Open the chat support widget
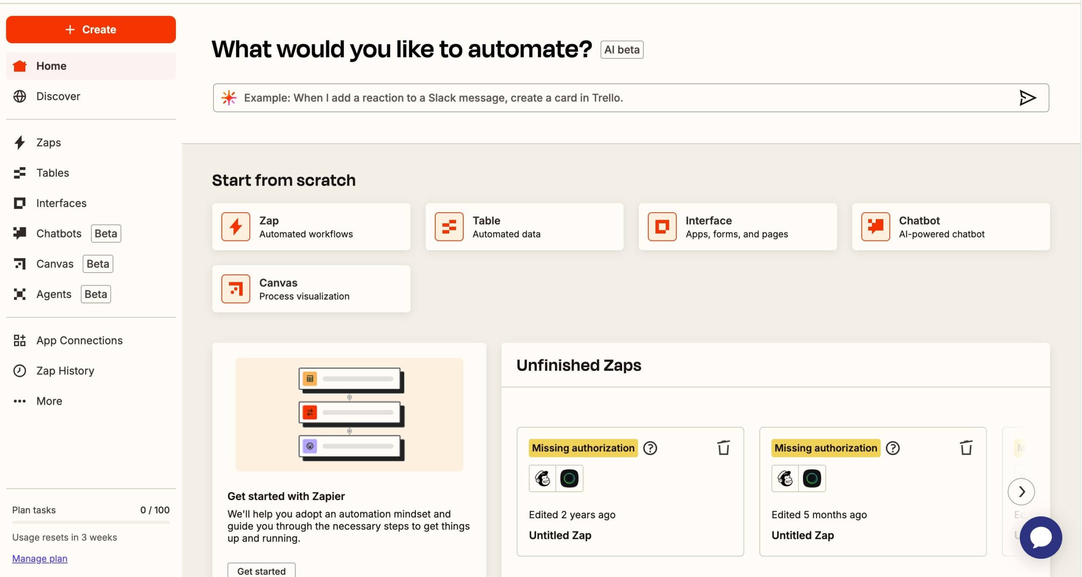This screenshot has height=577, width=1082. pos(1041,537)
